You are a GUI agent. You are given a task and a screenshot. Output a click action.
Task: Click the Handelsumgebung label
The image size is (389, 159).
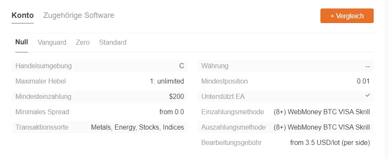pos(43,66)
